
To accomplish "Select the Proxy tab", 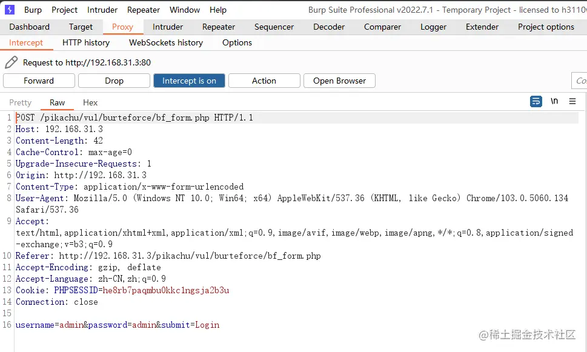I will [122, 27].
